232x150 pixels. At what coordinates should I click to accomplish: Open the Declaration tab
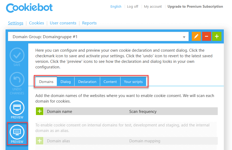click(87, 82)
